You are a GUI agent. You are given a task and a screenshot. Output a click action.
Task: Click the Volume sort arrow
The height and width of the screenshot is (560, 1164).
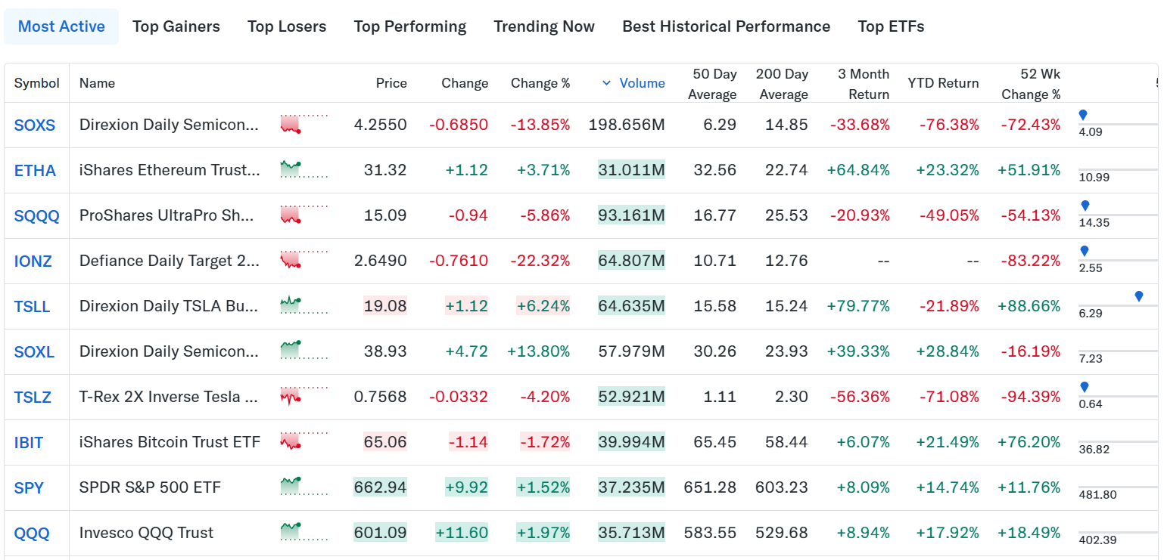[606, 83]
